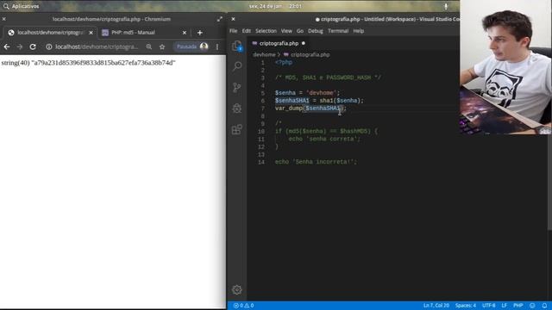Open the Extensions view in VS Code

(x=237, y=129)
